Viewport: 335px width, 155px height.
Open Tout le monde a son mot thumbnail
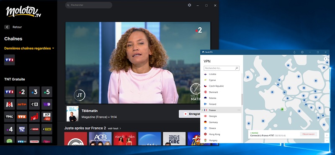(x=174, y=139)
